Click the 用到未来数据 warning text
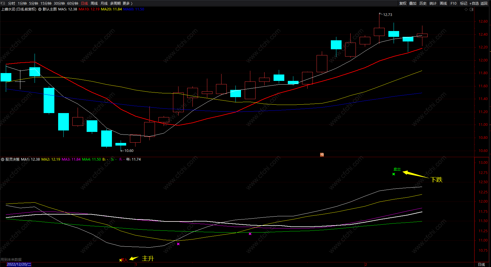Image resolution: width=491 pixels, height=267 pixels. click(x=11, y=260)
